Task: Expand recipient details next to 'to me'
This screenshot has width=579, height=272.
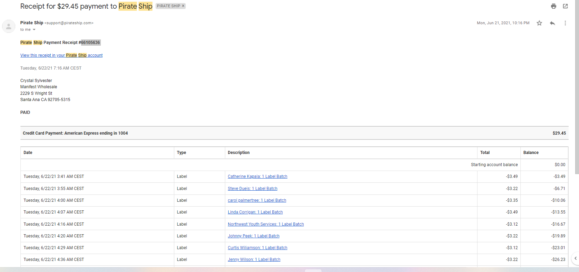Action: (34, 30)
